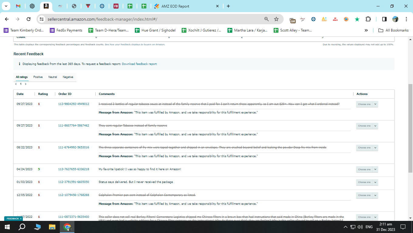Switch to the ChatGPT browser tab
This screenshot has height=233, width=413.
[32, 6]
